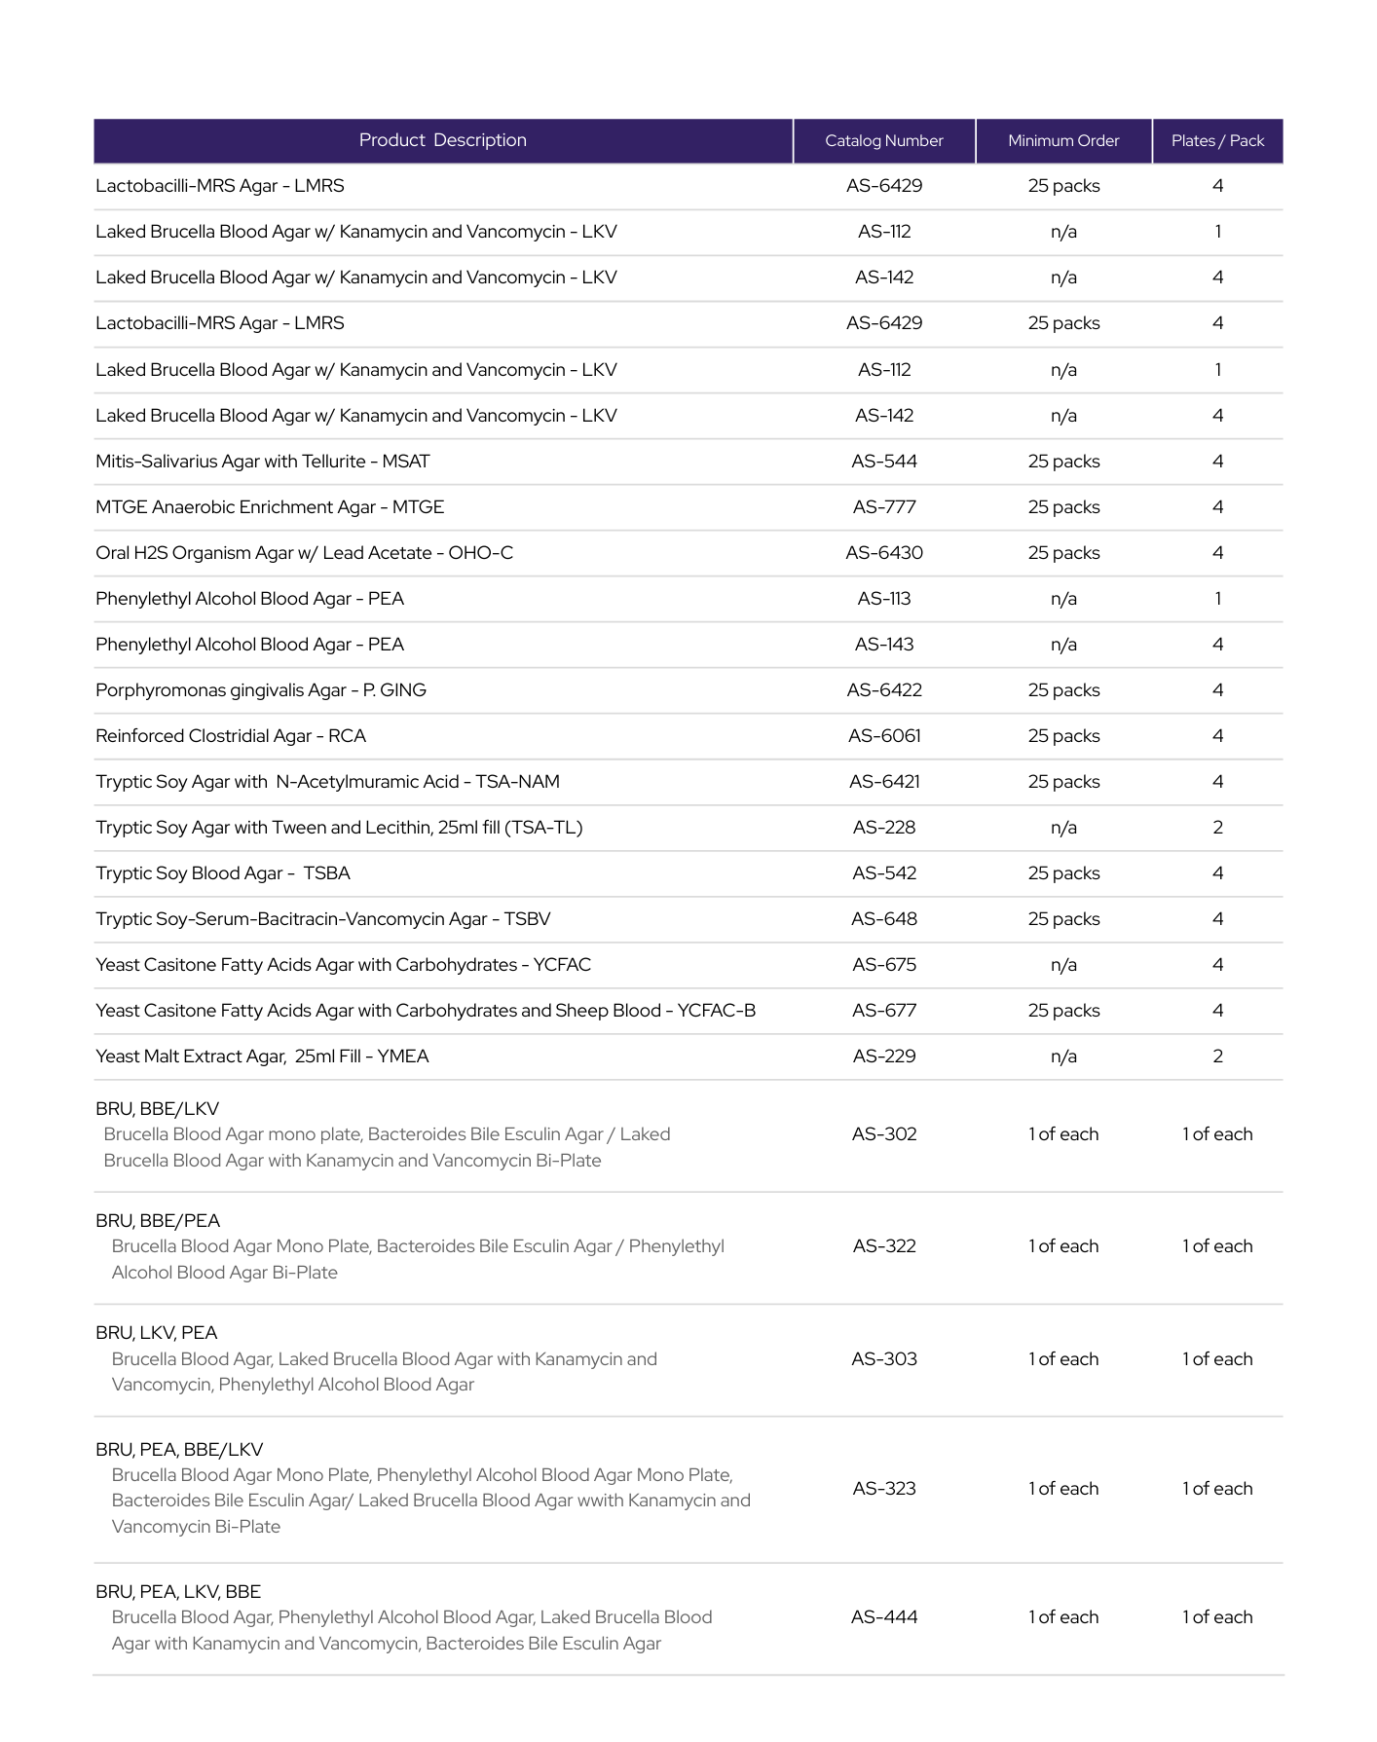Click the Product Description column header
This screenshot has height=1742, width=1377.
(443, 140)
